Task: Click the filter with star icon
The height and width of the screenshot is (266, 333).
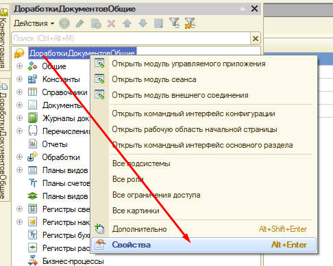Action: coord(190,23)
